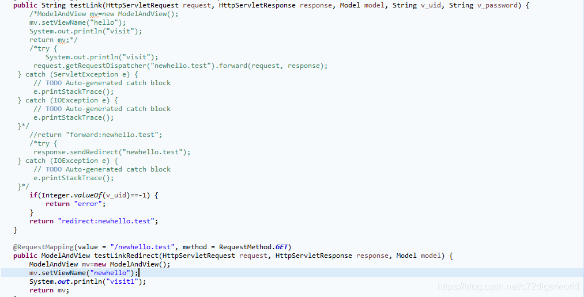This screenshot has width=584, height=297.
Task: Click the commented mv.setViewName("hello") line
Action: click(77, 22)
